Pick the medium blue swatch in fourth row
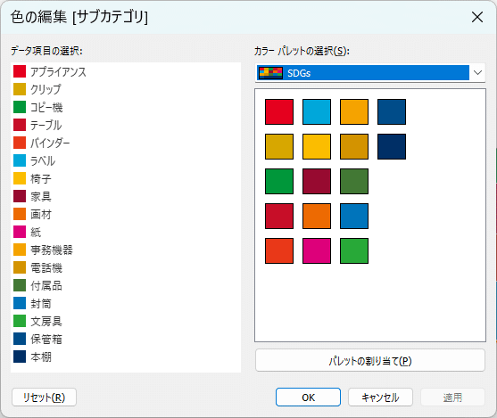This screenshot has height=418, width=497. click(354, 217)
